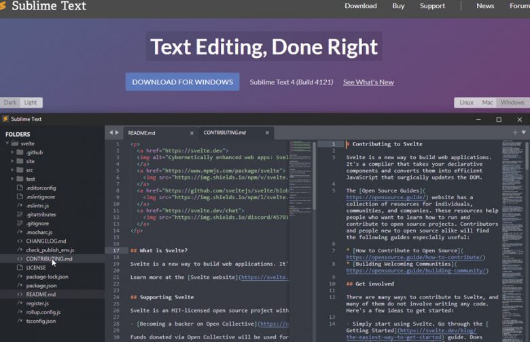Screen dimensions: 530x342
Task: Close the CONTRIBUTING.md tab
Action: click(267, 133)
